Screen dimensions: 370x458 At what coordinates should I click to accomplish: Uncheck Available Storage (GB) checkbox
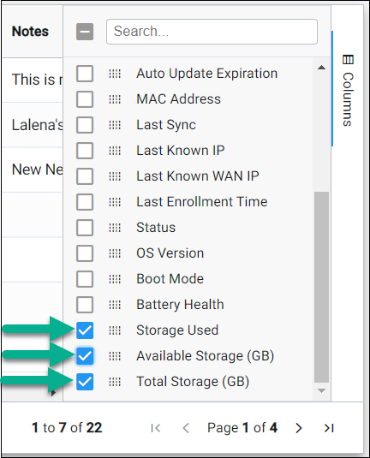85,356
